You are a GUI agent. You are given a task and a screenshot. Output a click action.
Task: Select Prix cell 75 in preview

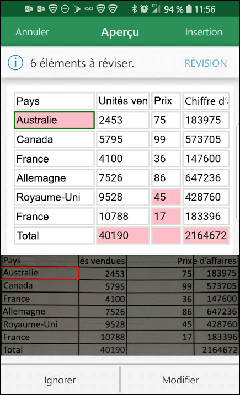pyautogui.click(x=166, y=120)
